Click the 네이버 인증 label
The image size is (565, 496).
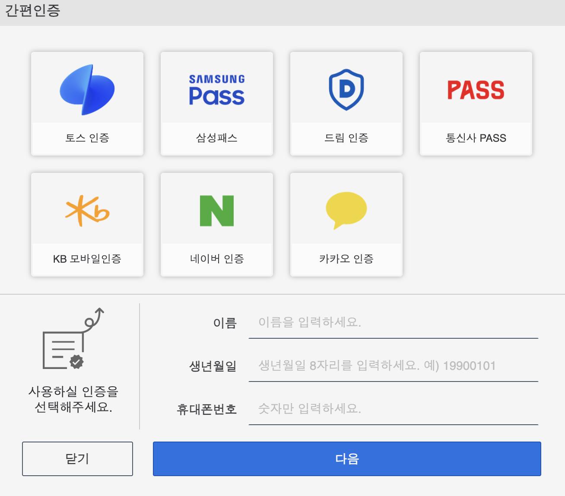point(217,259)
